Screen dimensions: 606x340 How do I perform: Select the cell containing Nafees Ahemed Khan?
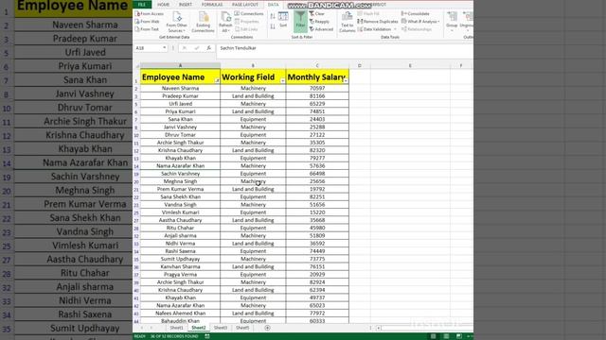(180, 314)
